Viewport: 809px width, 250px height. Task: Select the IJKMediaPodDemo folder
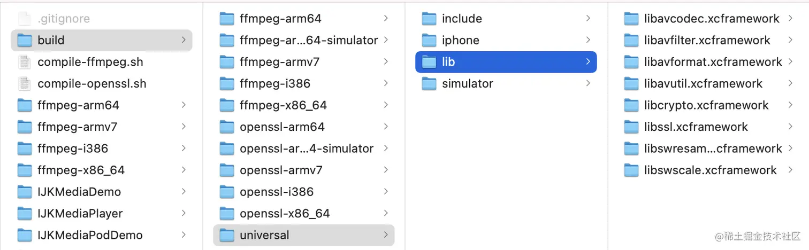pyautogui.click(x=90, y=235)
